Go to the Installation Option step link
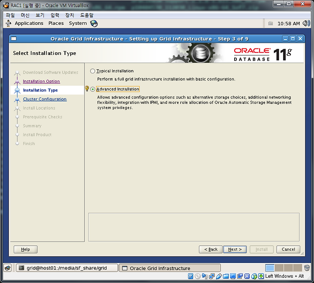314x283 pixels. 41,81
